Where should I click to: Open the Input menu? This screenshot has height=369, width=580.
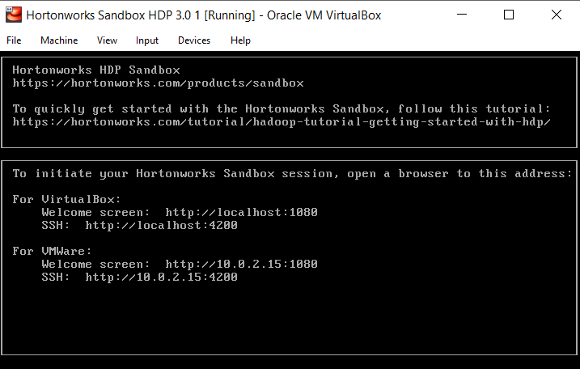[x=147, y=40]
